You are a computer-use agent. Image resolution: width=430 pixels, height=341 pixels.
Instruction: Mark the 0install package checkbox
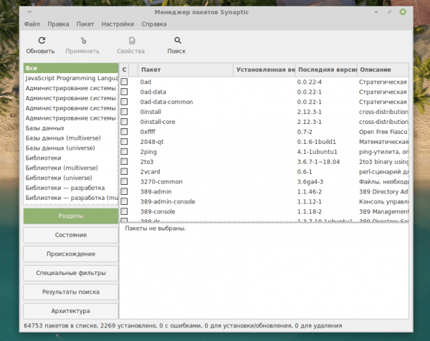(124, 112)
